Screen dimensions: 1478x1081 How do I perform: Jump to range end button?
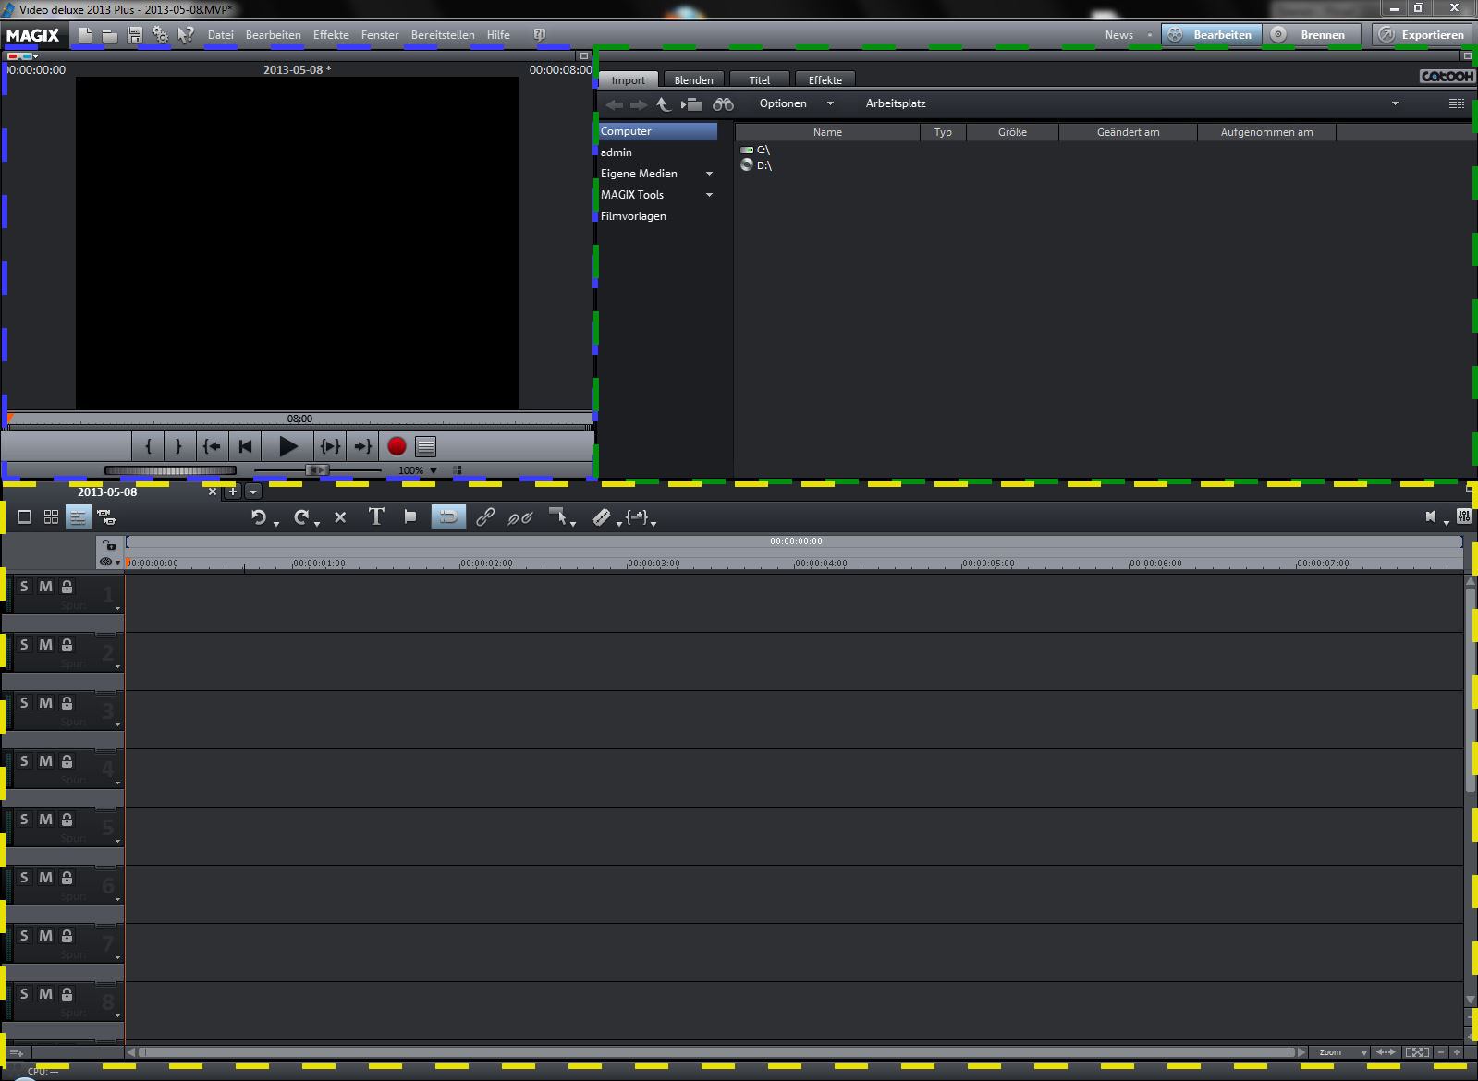pyautogui.click(x=363, y=446)
